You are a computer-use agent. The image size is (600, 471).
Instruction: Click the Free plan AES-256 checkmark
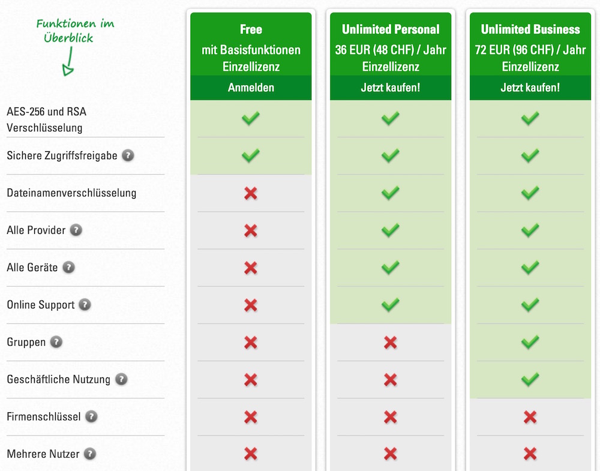coord(251,118)
